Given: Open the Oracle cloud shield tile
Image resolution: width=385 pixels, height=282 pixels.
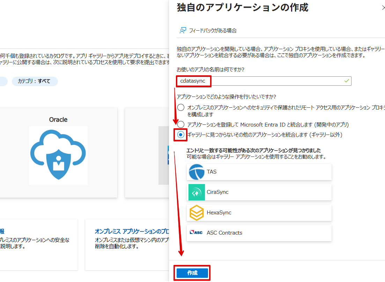Looking at the screenshot, I should (x=58, y=152).
